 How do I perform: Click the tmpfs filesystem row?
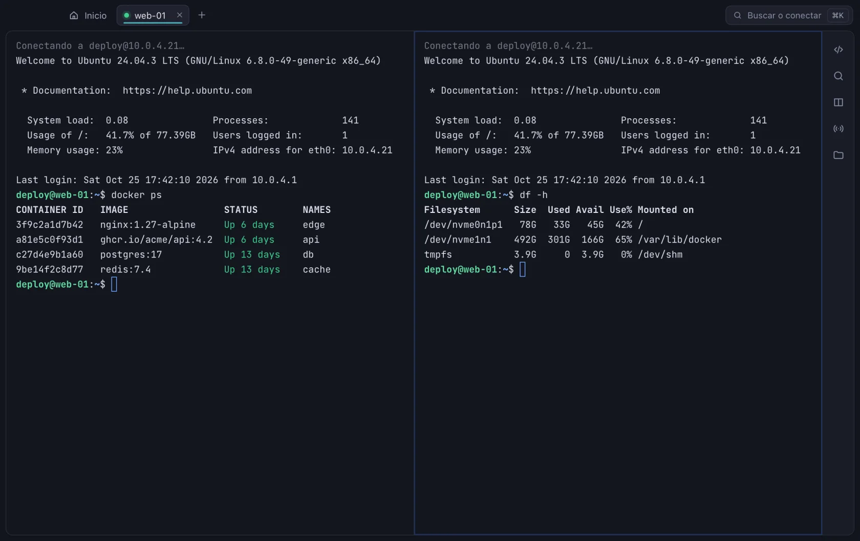pos(553,254)
